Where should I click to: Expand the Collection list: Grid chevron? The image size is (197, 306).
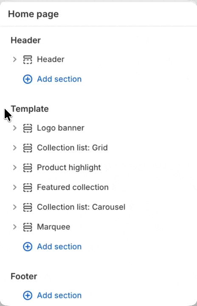click(x=14, y=148)
